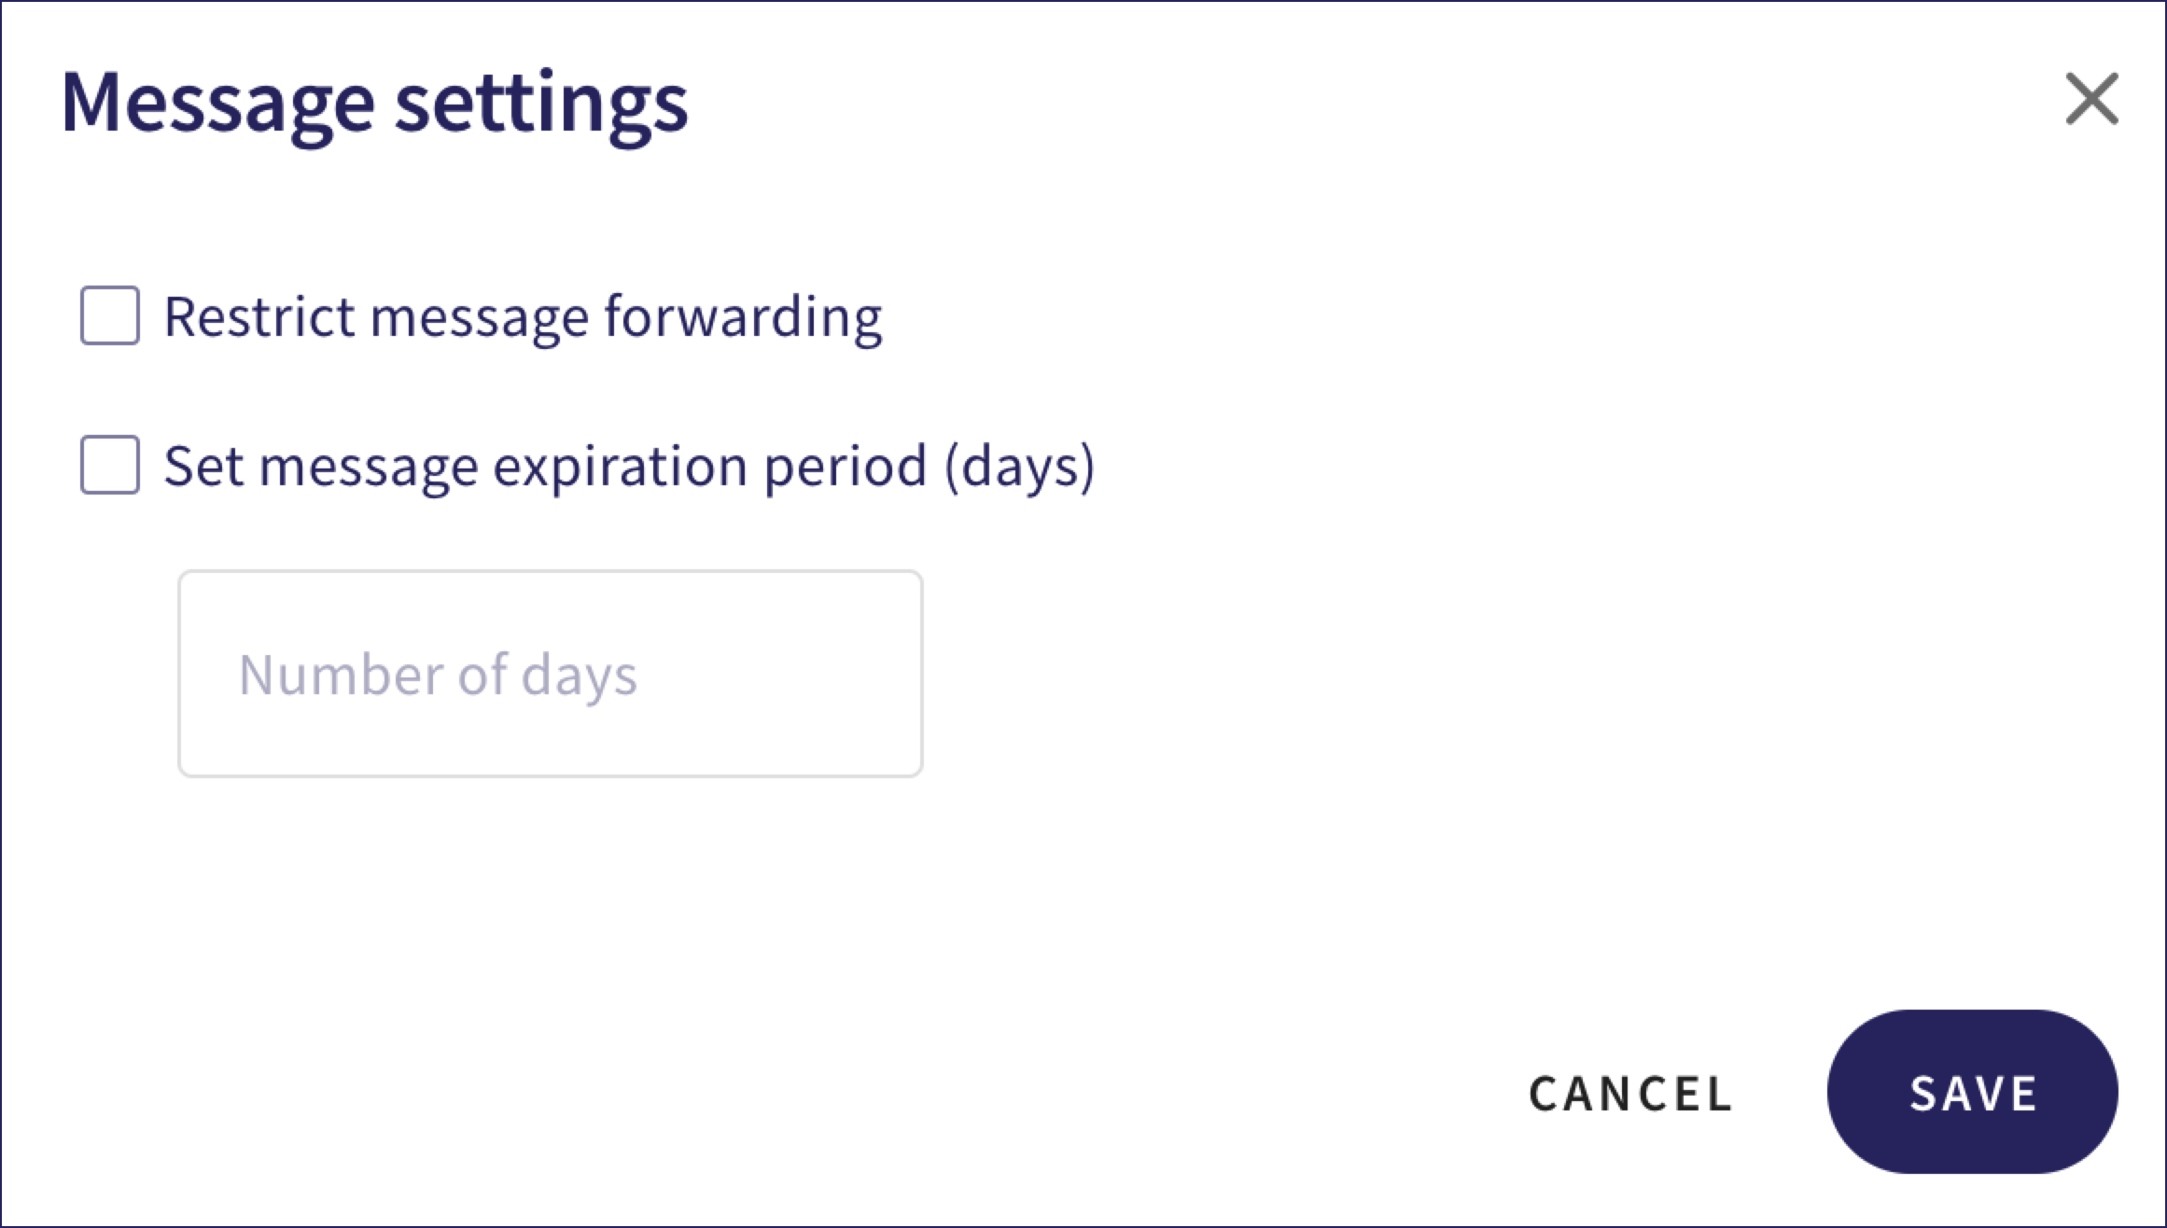This screenshot has width=2167, height=1228.
Task: Click the 'Restrict message forwarding' label text
Action: click(523, 316)
